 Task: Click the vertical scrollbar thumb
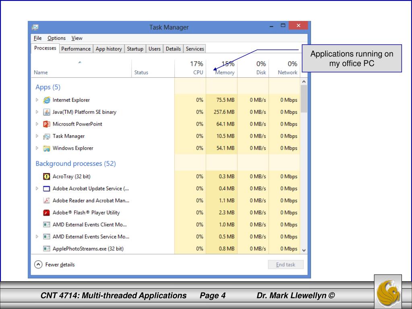(304, 99)
